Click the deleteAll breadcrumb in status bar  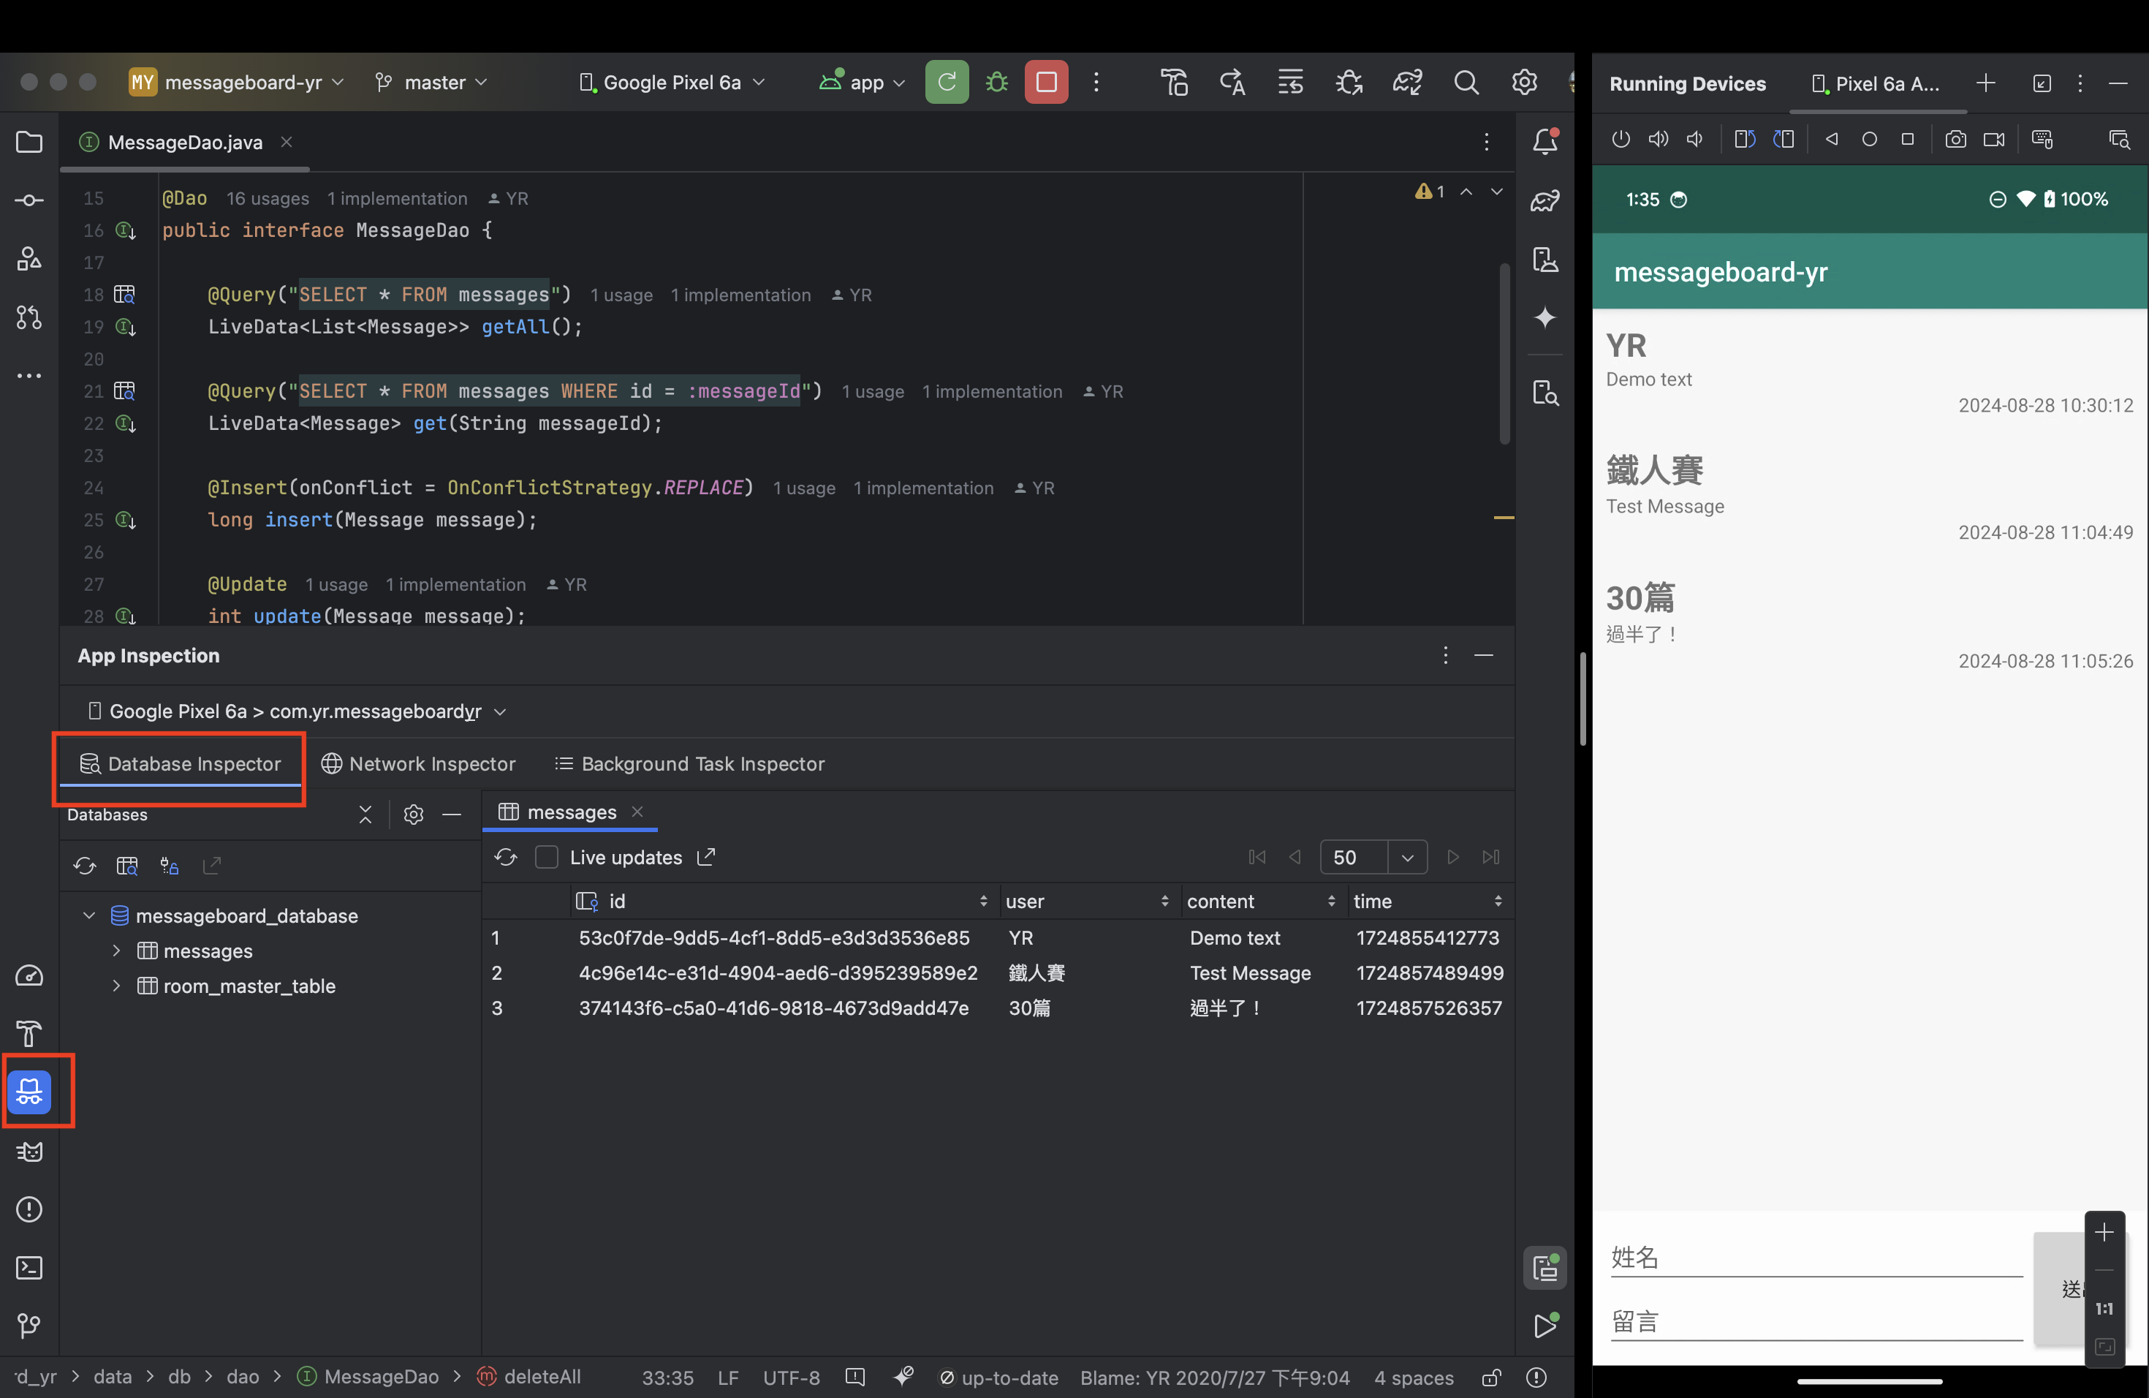(541, 1376)
